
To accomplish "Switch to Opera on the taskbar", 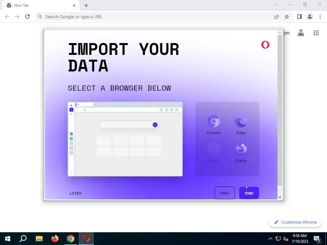I will click(86, 239).
